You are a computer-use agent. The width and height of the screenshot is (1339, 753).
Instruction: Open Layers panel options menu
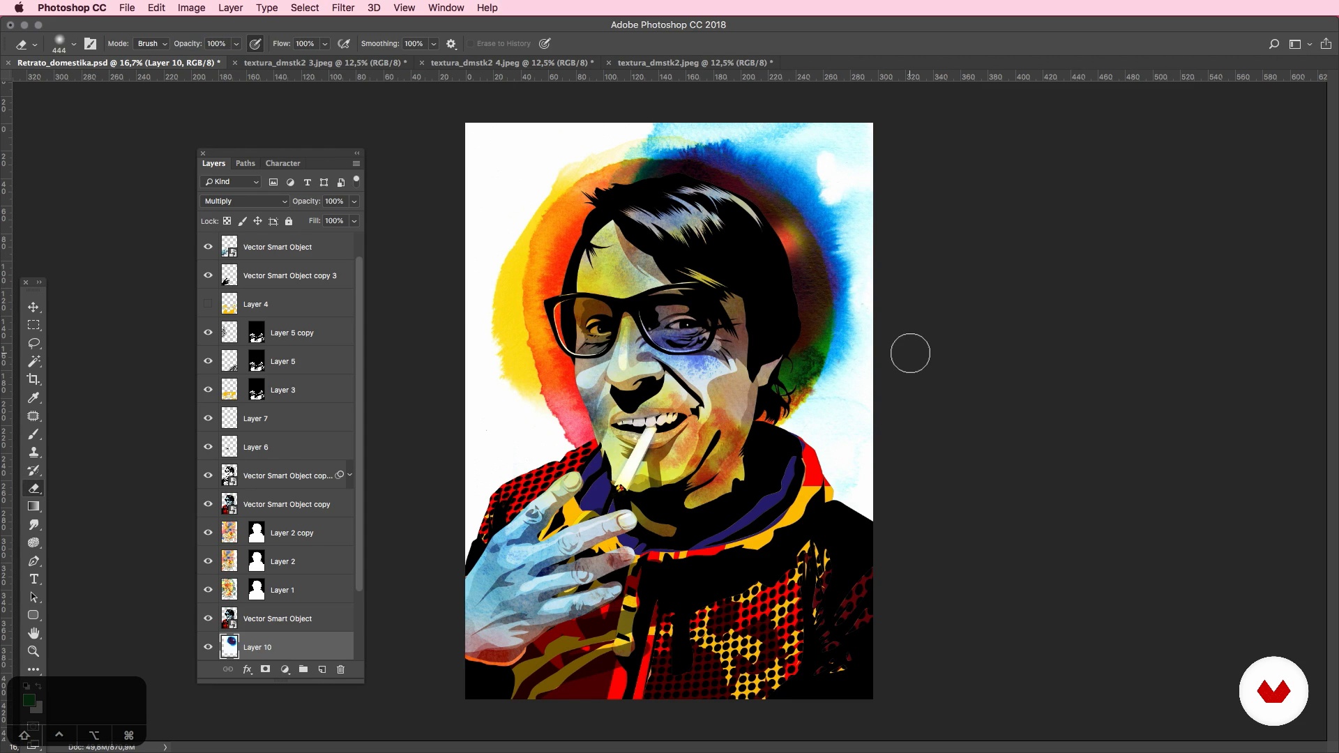point(356,163)
